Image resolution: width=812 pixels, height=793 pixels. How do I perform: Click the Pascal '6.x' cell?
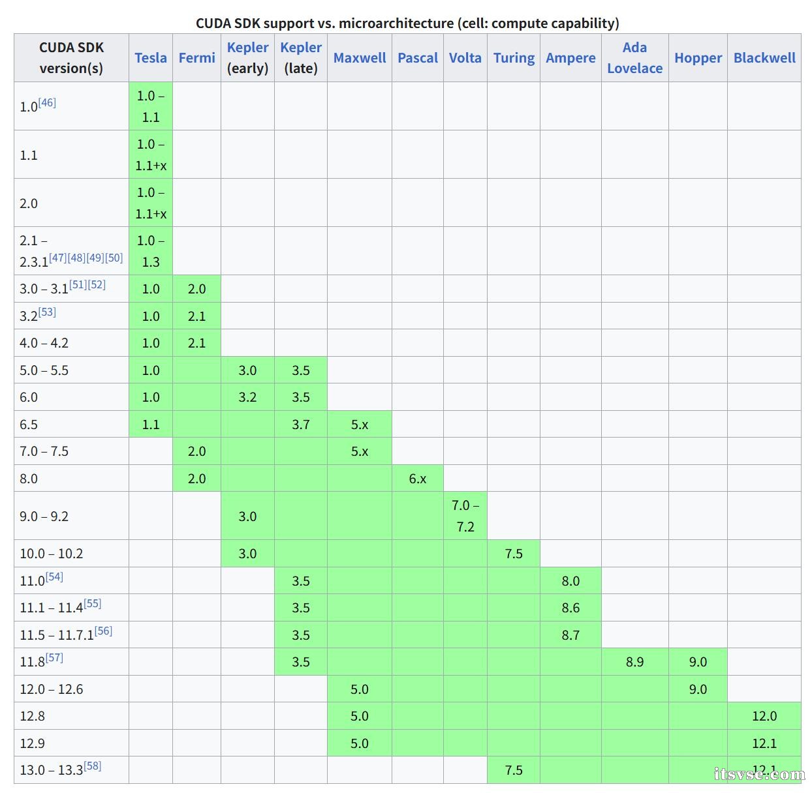418,479
